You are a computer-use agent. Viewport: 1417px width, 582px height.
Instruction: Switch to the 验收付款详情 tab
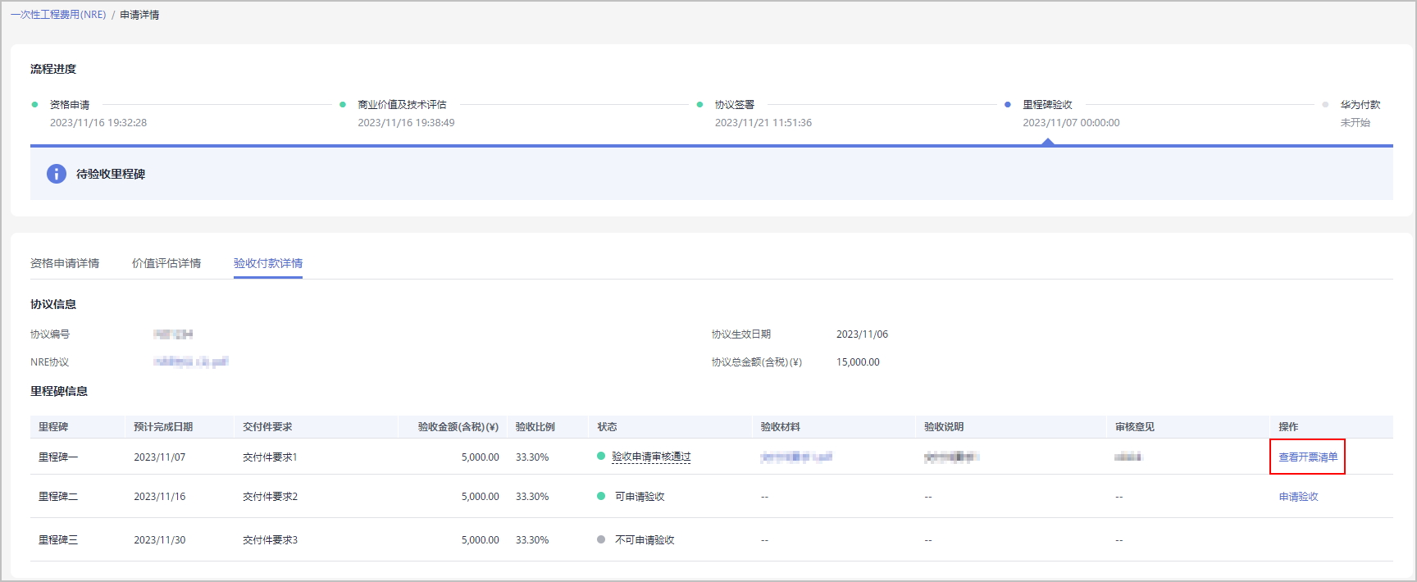pyautogui.click(x=268, y=263)
